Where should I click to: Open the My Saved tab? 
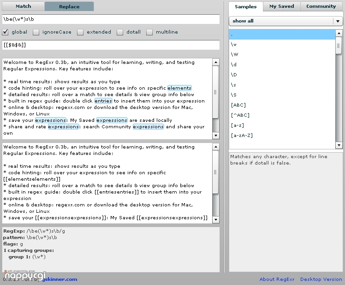tap(282, 6)
